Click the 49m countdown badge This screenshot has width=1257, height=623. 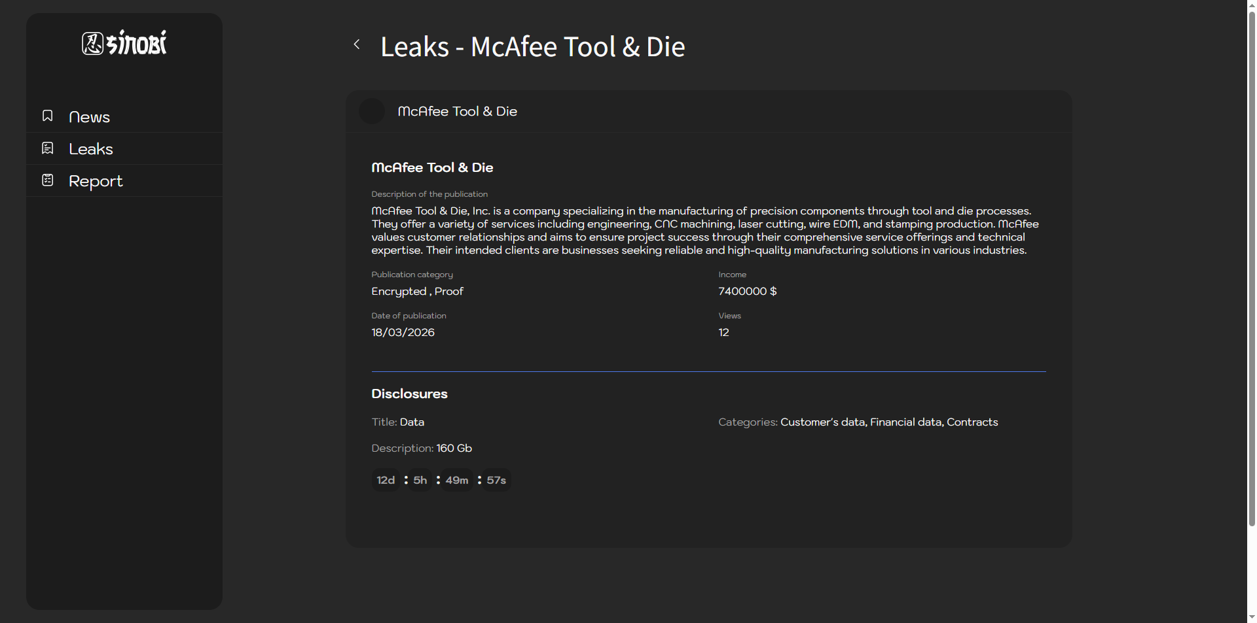pyautogui.click(x=457, y=480)
